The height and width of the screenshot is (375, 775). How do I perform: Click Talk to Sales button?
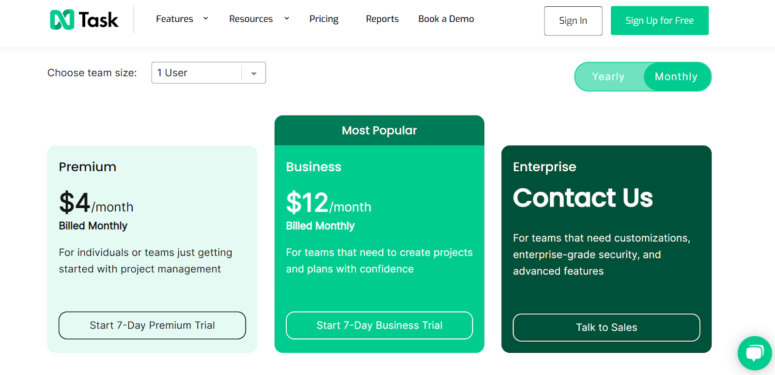click(x=606, y=328)
